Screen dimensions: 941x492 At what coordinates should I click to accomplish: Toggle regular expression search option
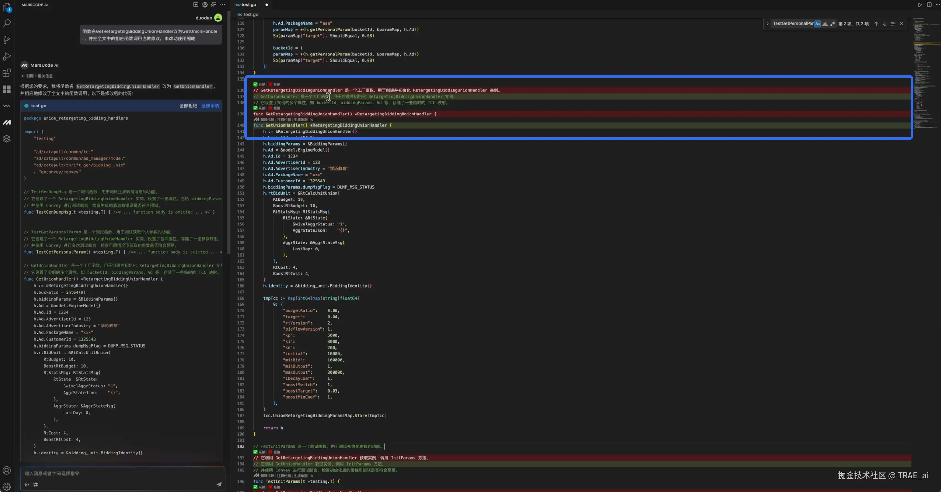tap(833, 24)
